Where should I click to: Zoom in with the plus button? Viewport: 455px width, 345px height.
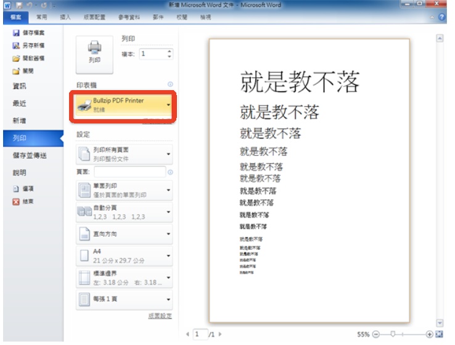tap(430, 335)
